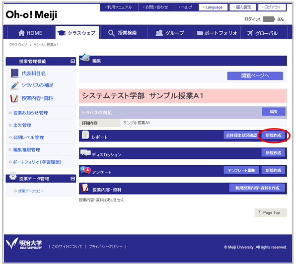The image size is (296, 265).
Task: Click the 閲覧ページへ button
Action: click(x=255, y=75)
